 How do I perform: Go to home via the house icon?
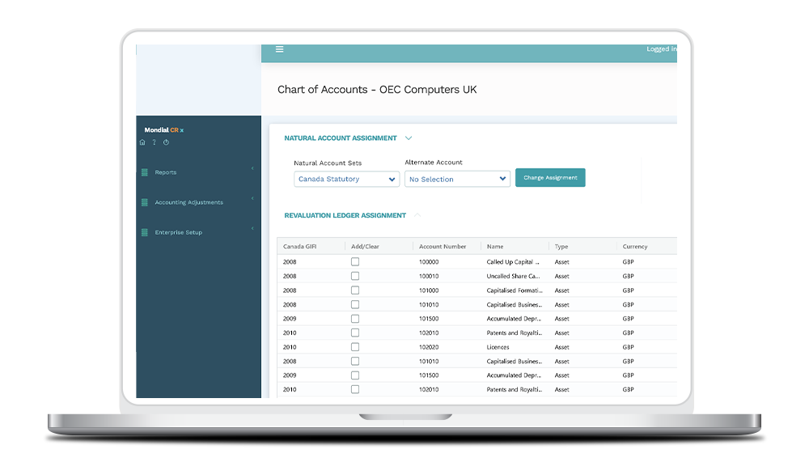pos(142,142)
